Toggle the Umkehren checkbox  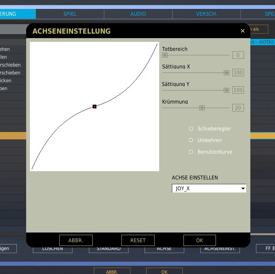pyautogui.click(x=191, y=140)
